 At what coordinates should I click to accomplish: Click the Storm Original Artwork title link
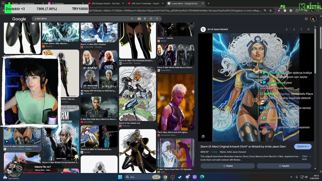pyautogui.click(x=243, y=147)
